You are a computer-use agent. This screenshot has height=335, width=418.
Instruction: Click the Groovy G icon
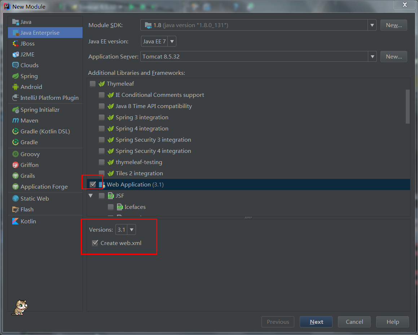(16, 154)
